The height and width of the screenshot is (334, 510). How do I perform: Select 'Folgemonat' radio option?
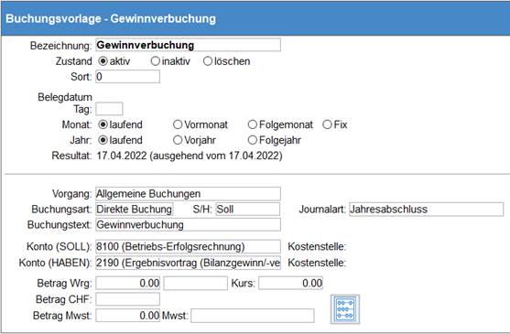point(253,124)
